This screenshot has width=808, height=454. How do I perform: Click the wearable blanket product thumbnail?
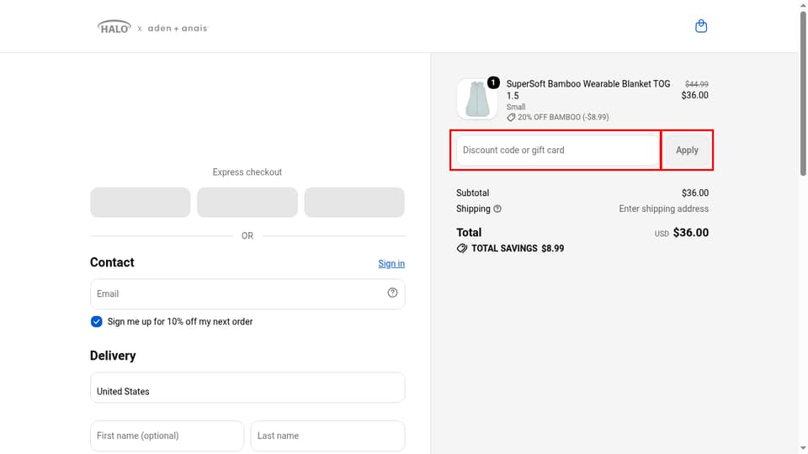(x=476, y=99)
